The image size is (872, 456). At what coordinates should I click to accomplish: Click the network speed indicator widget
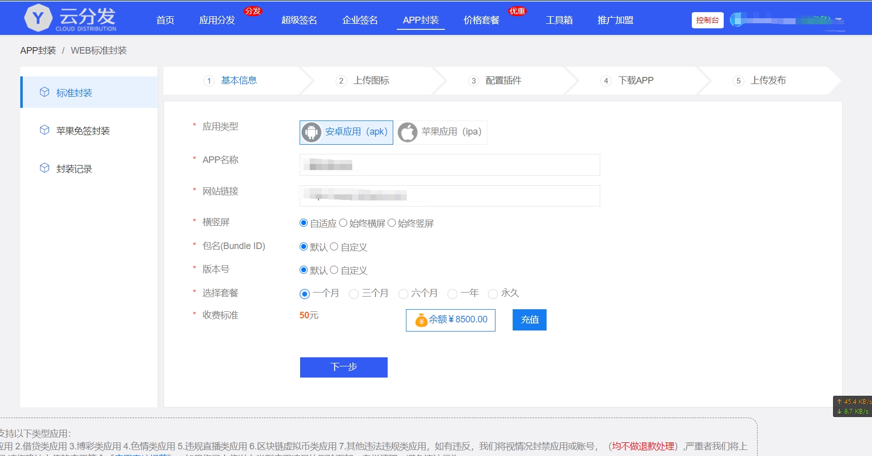point(853,406)
